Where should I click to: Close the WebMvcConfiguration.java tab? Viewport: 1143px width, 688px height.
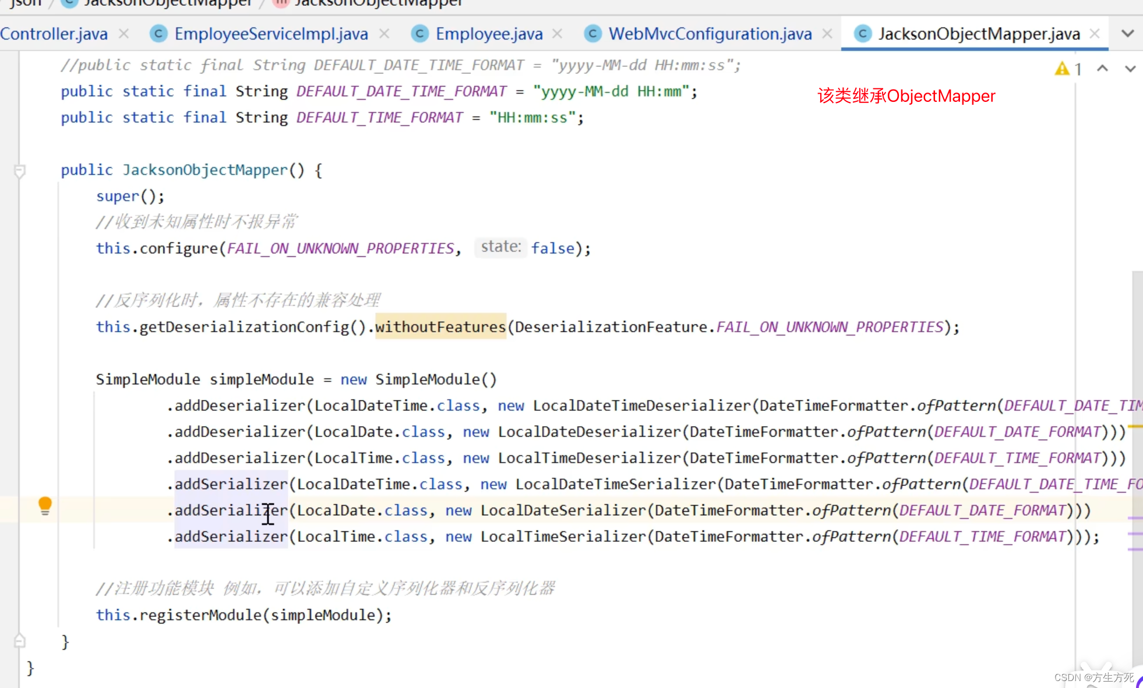click(x=827, y=34)
